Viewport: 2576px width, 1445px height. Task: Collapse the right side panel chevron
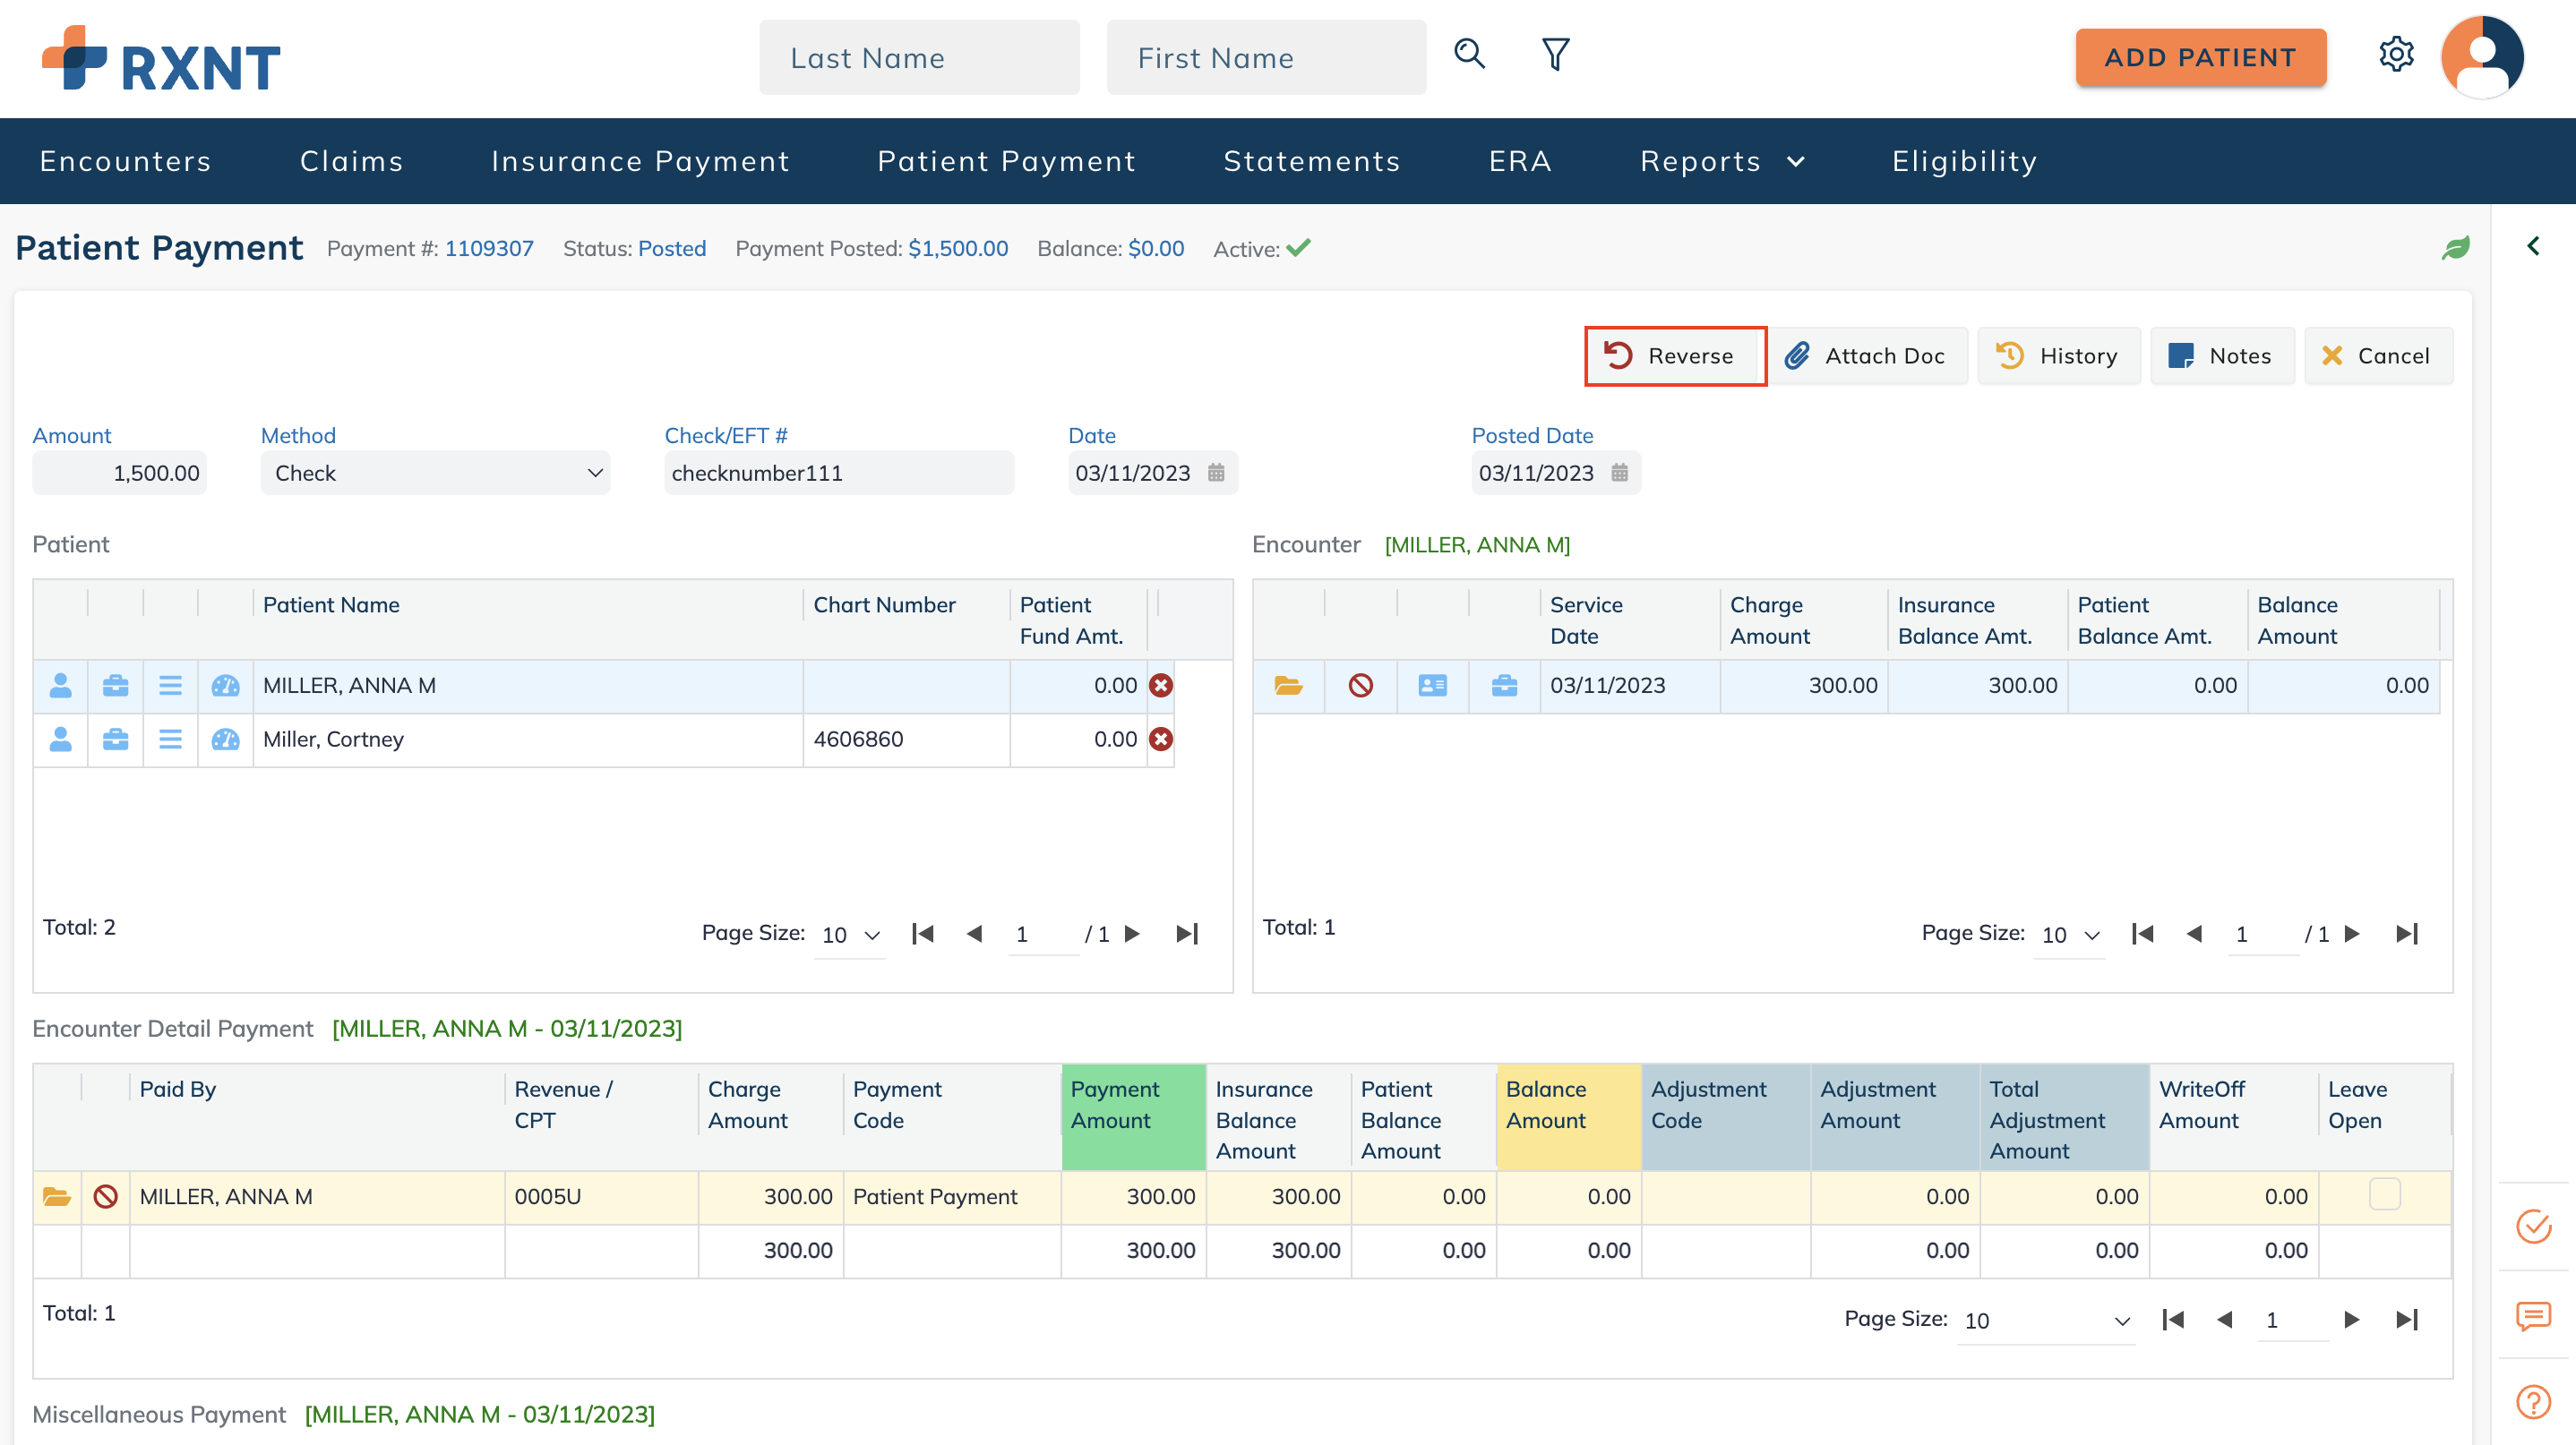pyautogui.click(x=2533, y=246)
